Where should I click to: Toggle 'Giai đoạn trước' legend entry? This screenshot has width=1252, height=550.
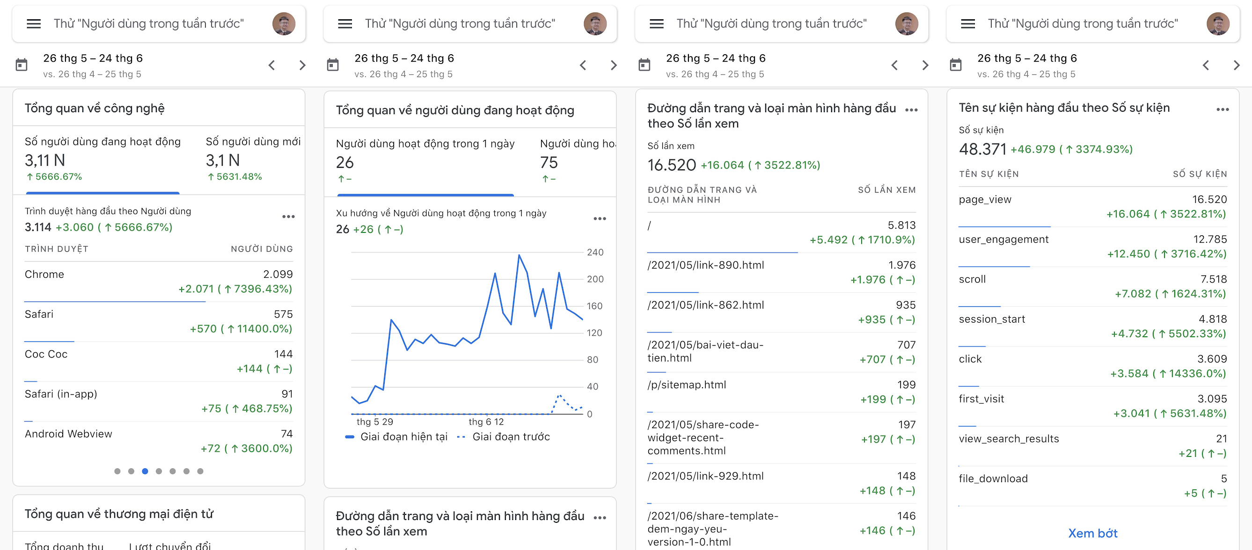tap(504, 437)
